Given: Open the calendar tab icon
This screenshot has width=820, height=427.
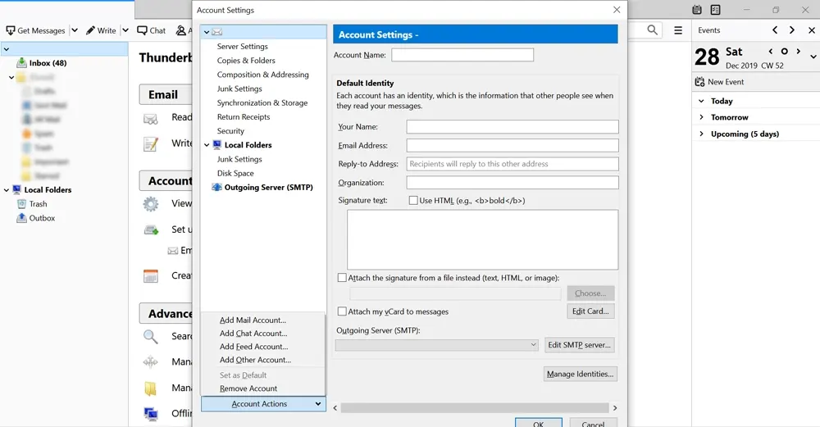Looking at the screenshot, I should (x=696, y=9).
